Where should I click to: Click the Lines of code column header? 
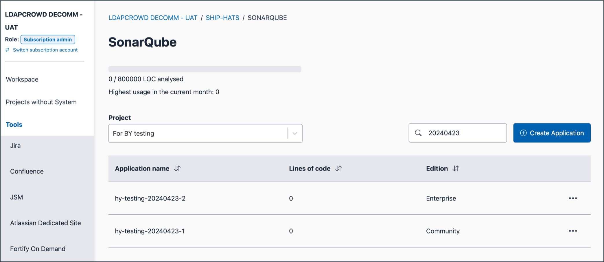tap(310, 169)
